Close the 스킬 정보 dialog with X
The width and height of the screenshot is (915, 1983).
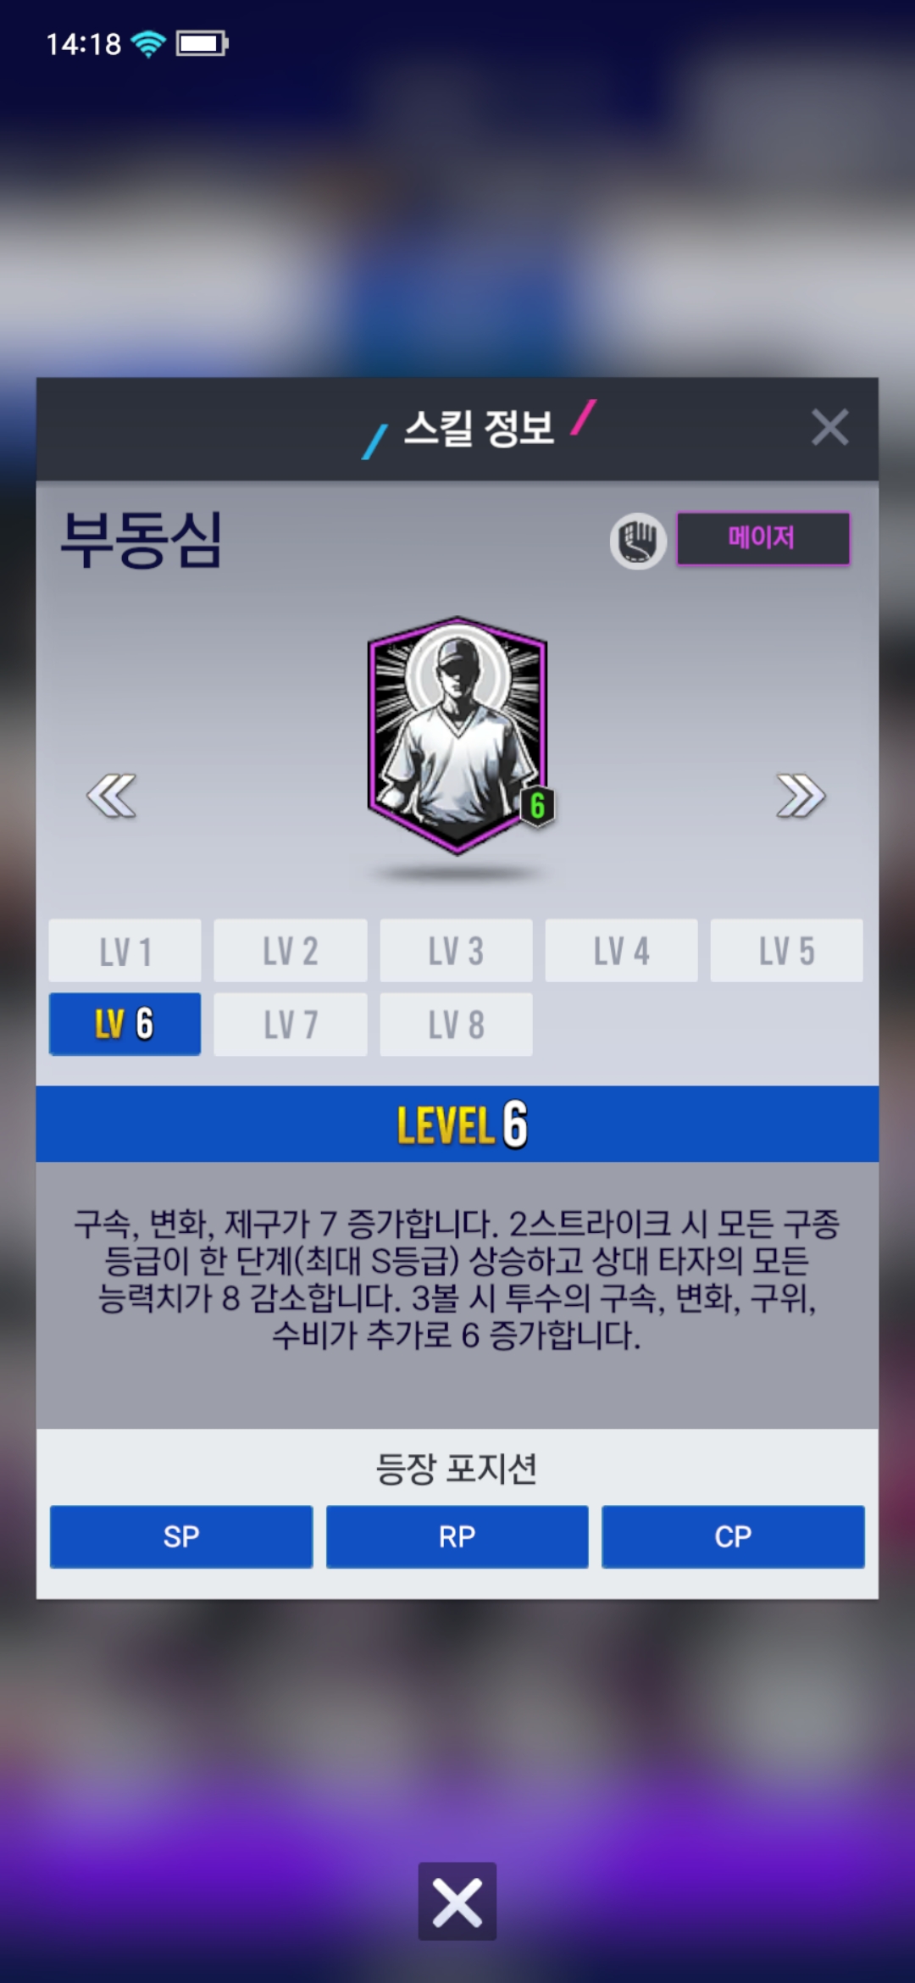(829, 427)
